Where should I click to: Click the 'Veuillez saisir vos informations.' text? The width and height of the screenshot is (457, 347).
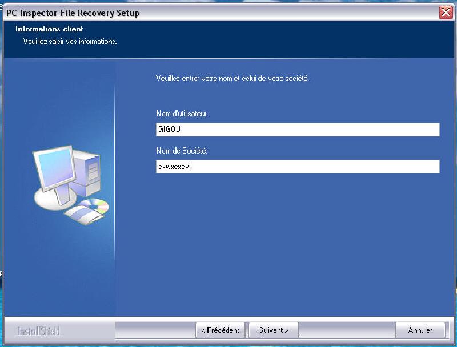[70, 41]
